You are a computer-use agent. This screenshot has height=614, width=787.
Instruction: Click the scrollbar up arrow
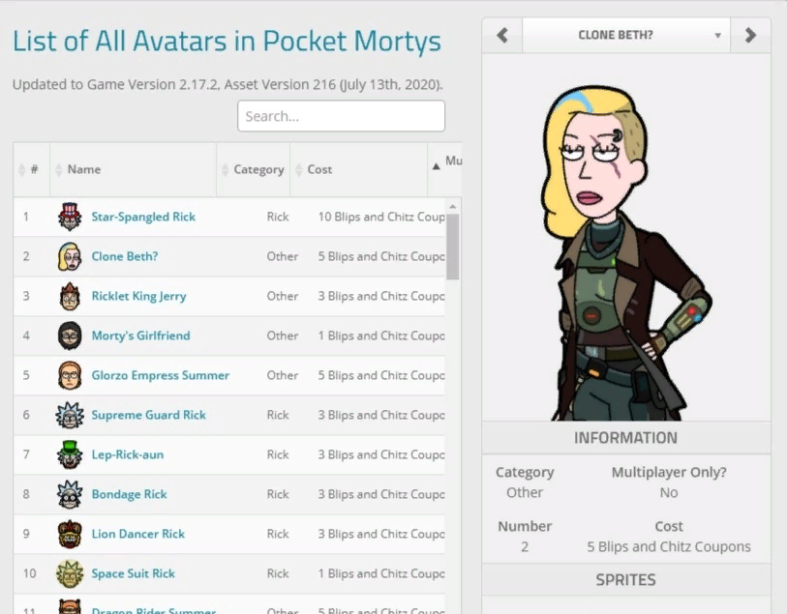tap(453, 207)
